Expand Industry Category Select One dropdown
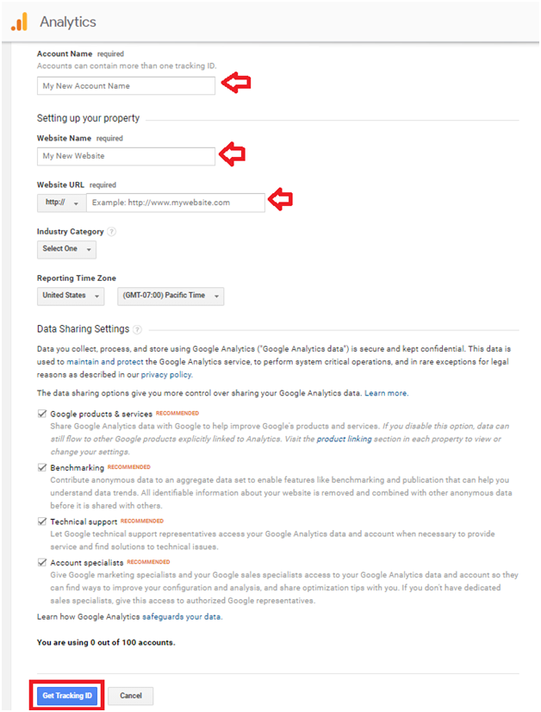Screen dimensions: 541x712 pyautogui.click(x=66, y=249)
